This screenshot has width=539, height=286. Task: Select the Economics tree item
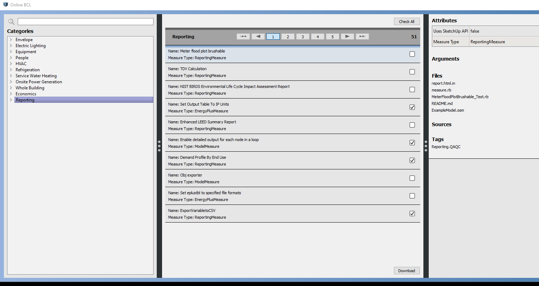pos(26,94)
